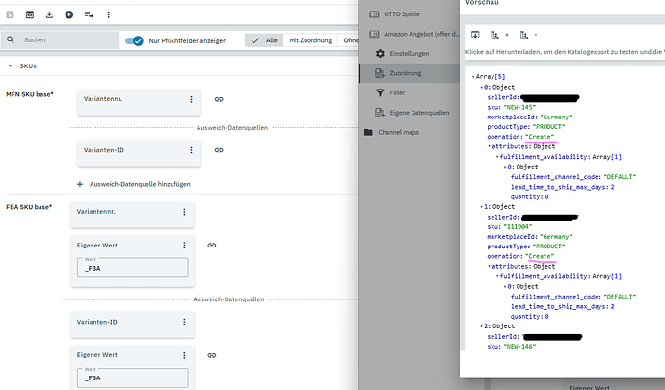Open three-dot menu on MFN Varianten-ID card

click(x=191, y=150)
